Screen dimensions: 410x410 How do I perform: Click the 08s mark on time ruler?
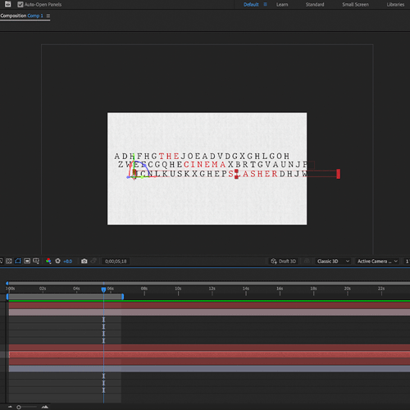point(144,289)
